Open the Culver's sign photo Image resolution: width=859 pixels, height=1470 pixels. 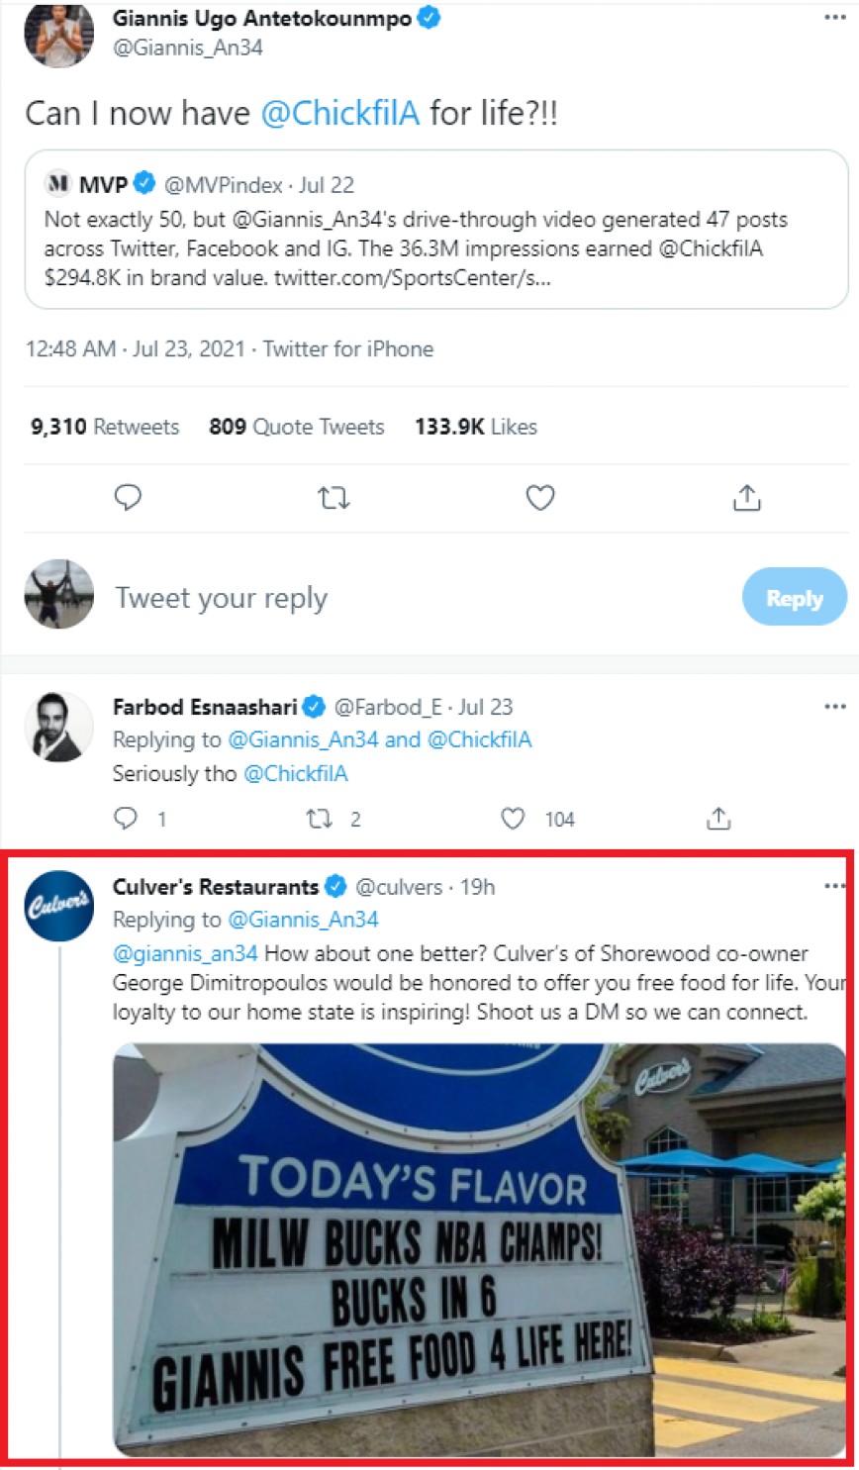(x=480, y=1249)
